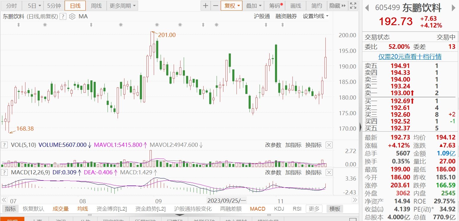The width and height of the screenshot is (459, 221).
Task: Toggle MACD indicator in bottom bar
Action: 258,209
